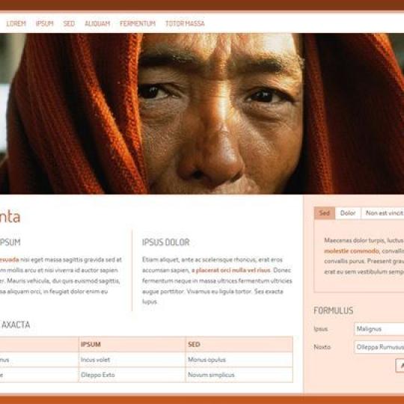Image resolution: width=404 pixels, height=404 pixels.
Task: Open the ALIQUAM navigation item
Action: click(x=97, y=23)
